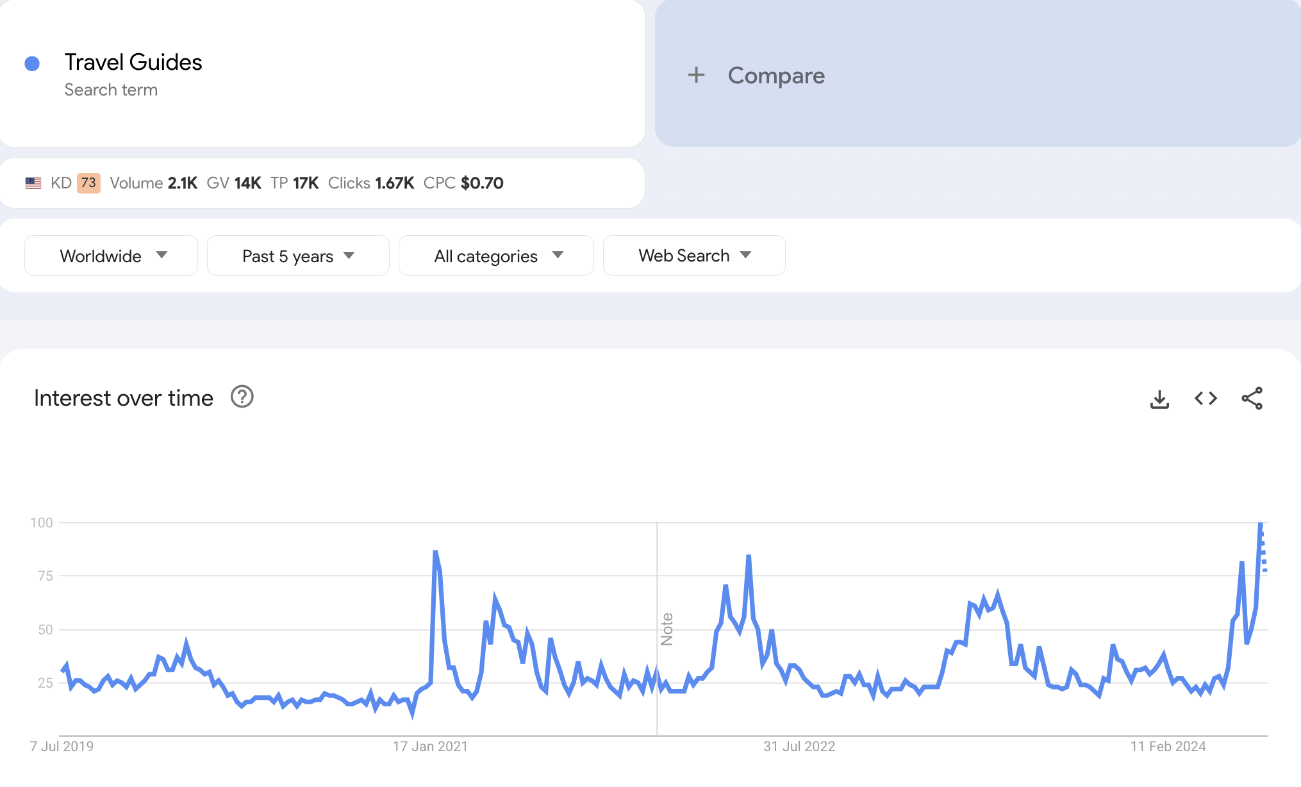This screenshot has width=1301, height=787.
Task: Open the Web Search type dropdown
Action: [x=694, y=256]
